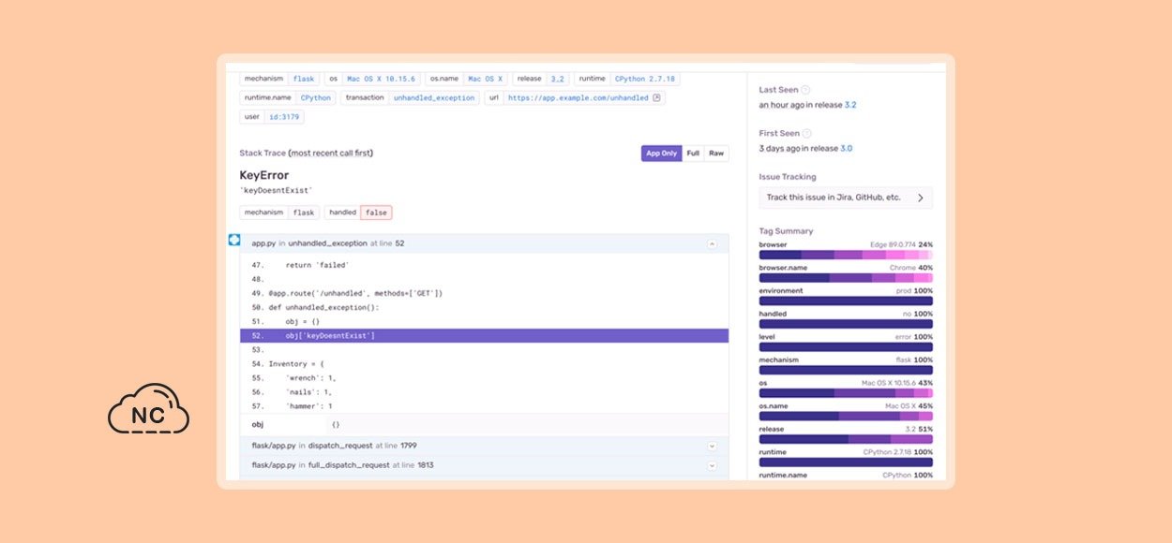This screenshot has height=543, width=1172.
Task: Click the help icon next to First Seen
Action: coord(806,134)
